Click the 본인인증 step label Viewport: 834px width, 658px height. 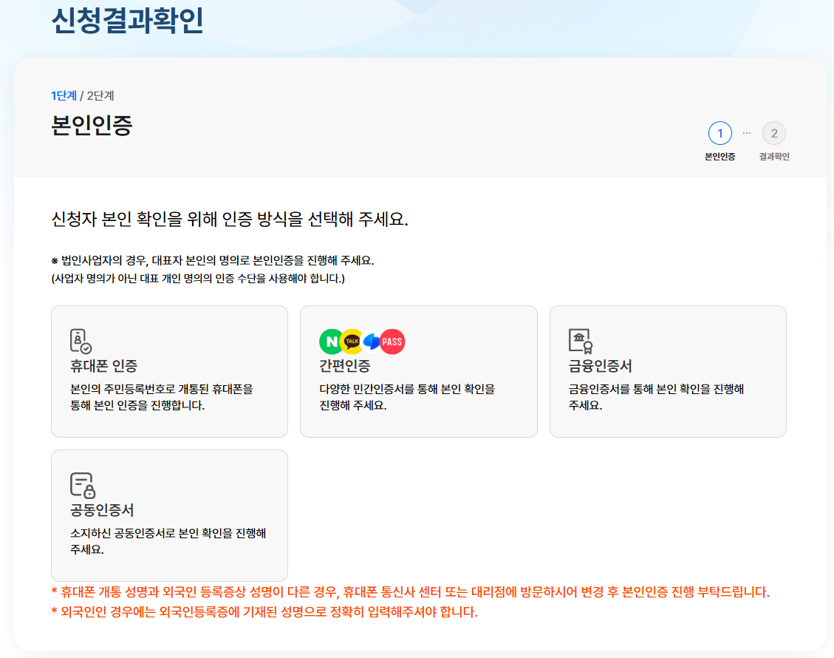pos(720,157)
